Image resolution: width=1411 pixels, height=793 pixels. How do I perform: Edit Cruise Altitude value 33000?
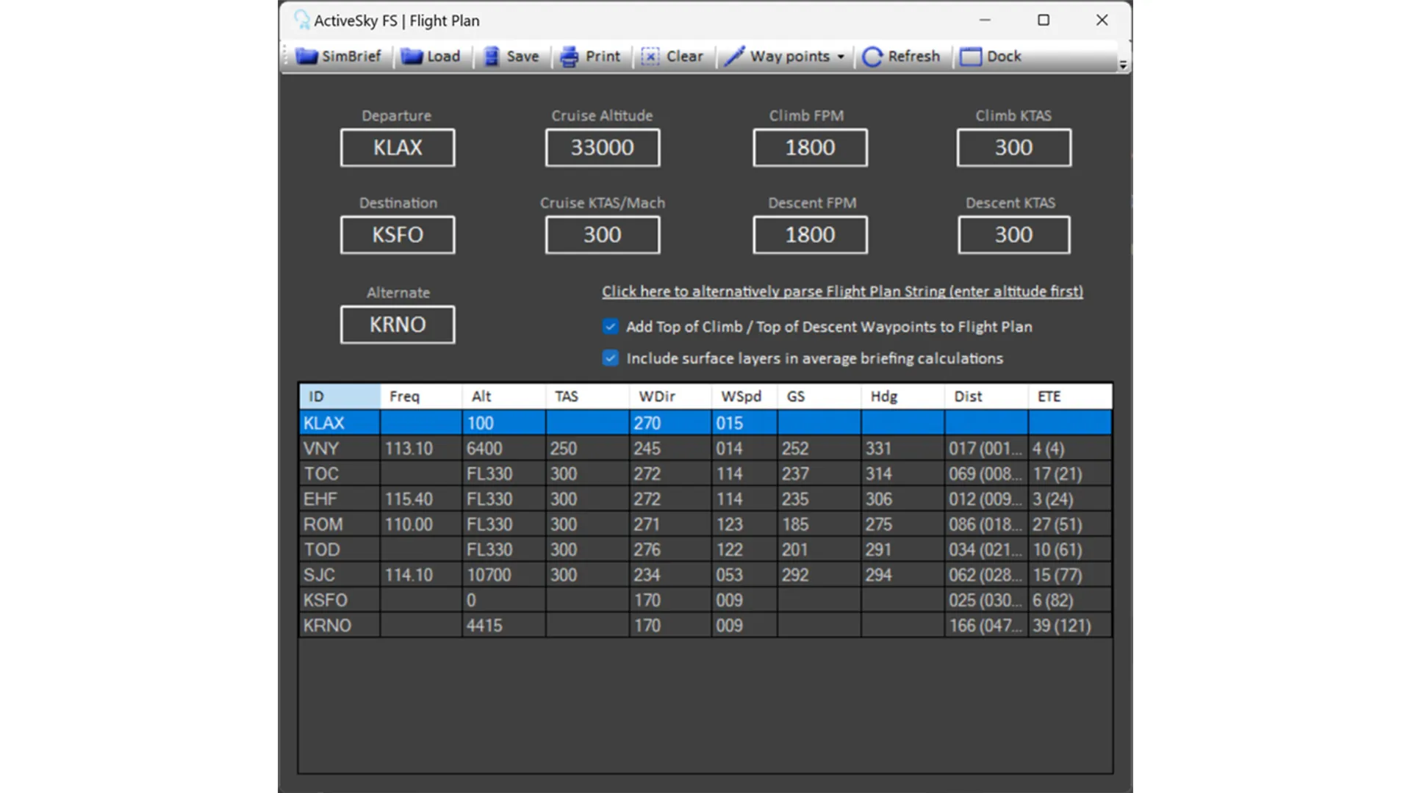[x=603, y=148]
